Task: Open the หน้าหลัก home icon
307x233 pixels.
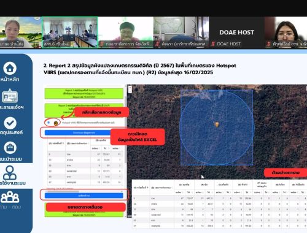Action: (10, 68)
